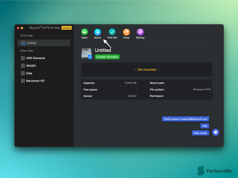Click the Enable Writable button
Viewport: 238px width, 178px height.
[x=107, y=57]
